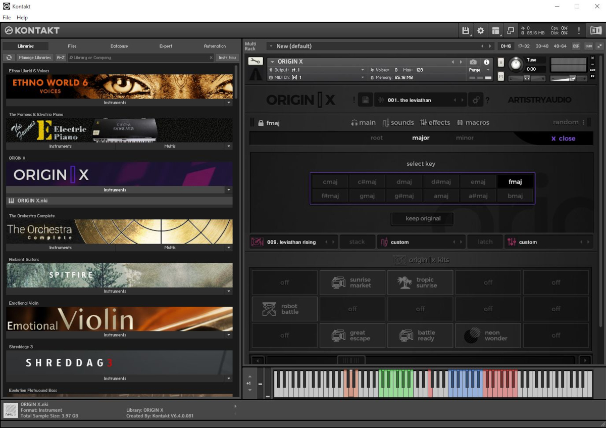Toggle the stack button
Screen dimensions: 606x428
tap(357, 242)
